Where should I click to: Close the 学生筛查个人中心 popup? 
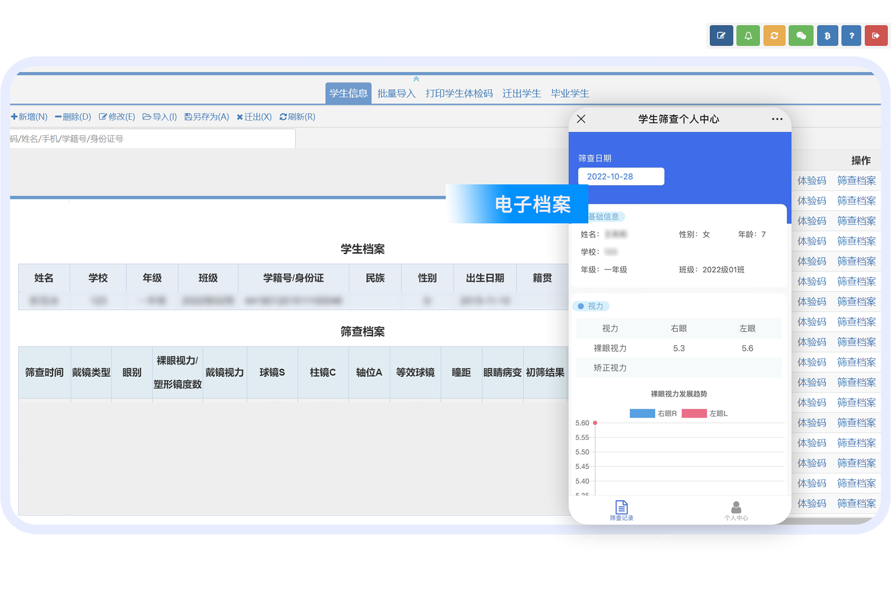[581, 119]
